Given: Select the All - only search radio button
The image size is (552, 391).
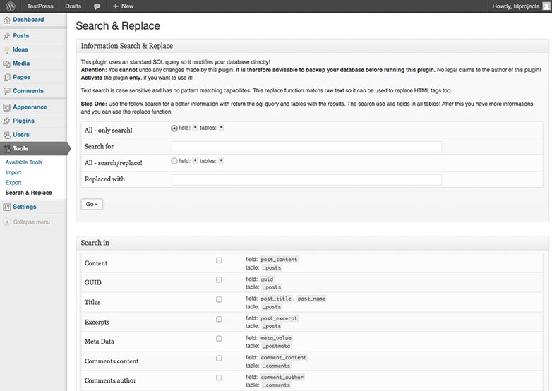Looking at the screenshot, I should [174, 128].
